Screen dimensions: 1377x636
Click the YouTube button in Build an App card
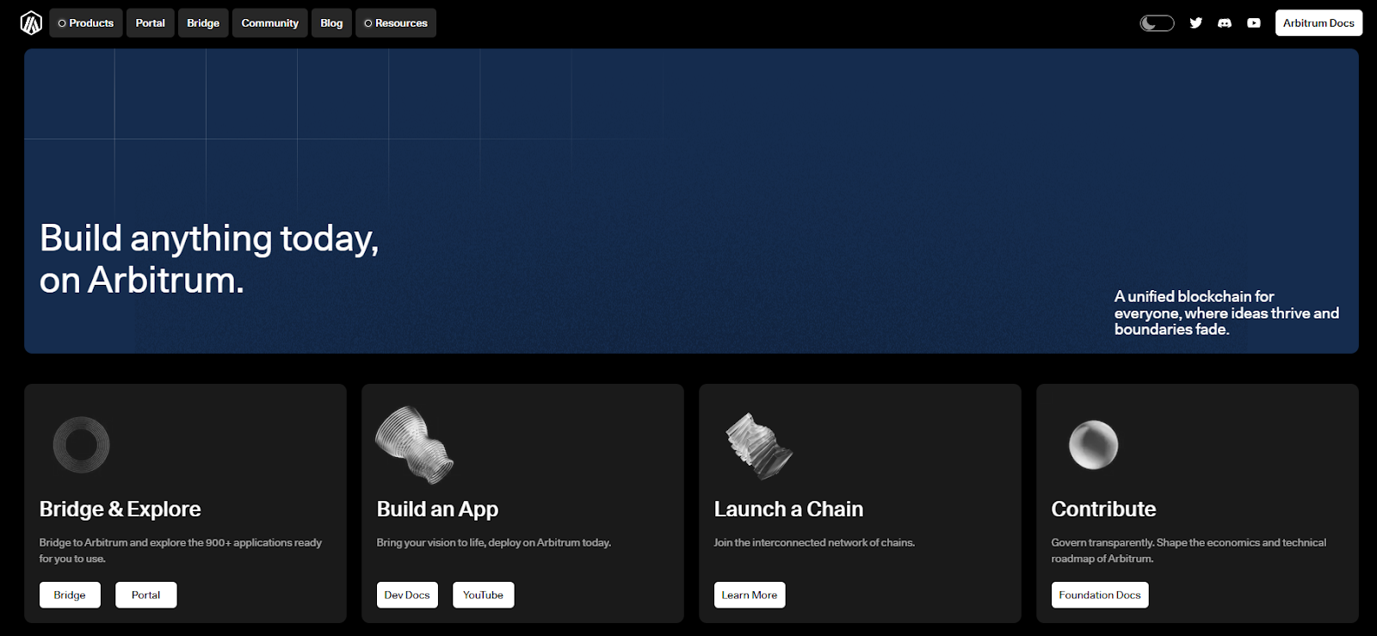point(484,595)
